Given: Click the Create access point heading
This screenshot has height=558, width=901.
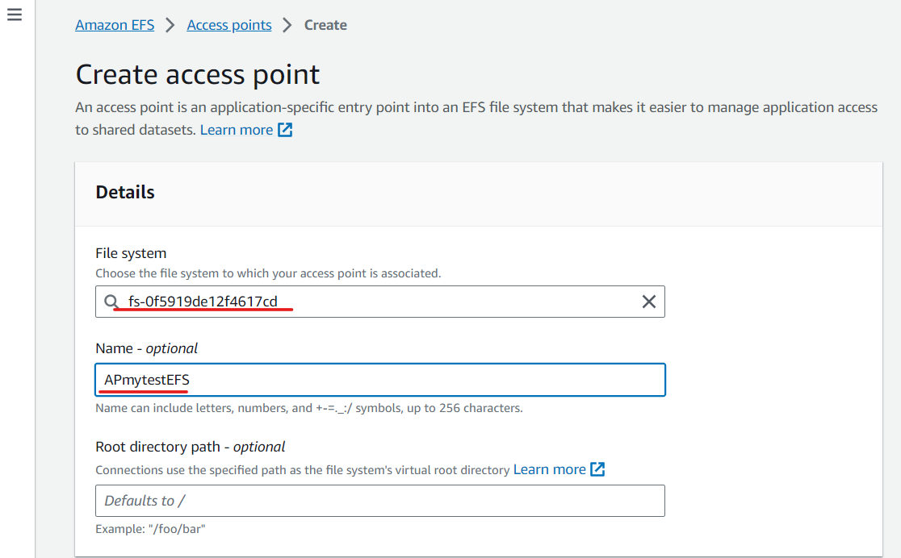Looking at the screenshot, I should [x=198, y=75].
